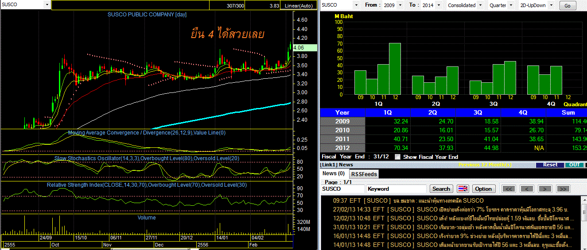Click the Go button
The width and height of the screenshot is (587, 250).
tap(568, 5)
